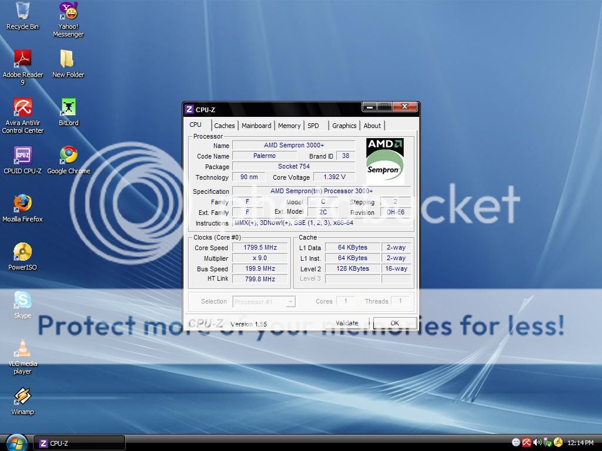
Task: Click the Technology value '90 nm'
Action: 249,177
